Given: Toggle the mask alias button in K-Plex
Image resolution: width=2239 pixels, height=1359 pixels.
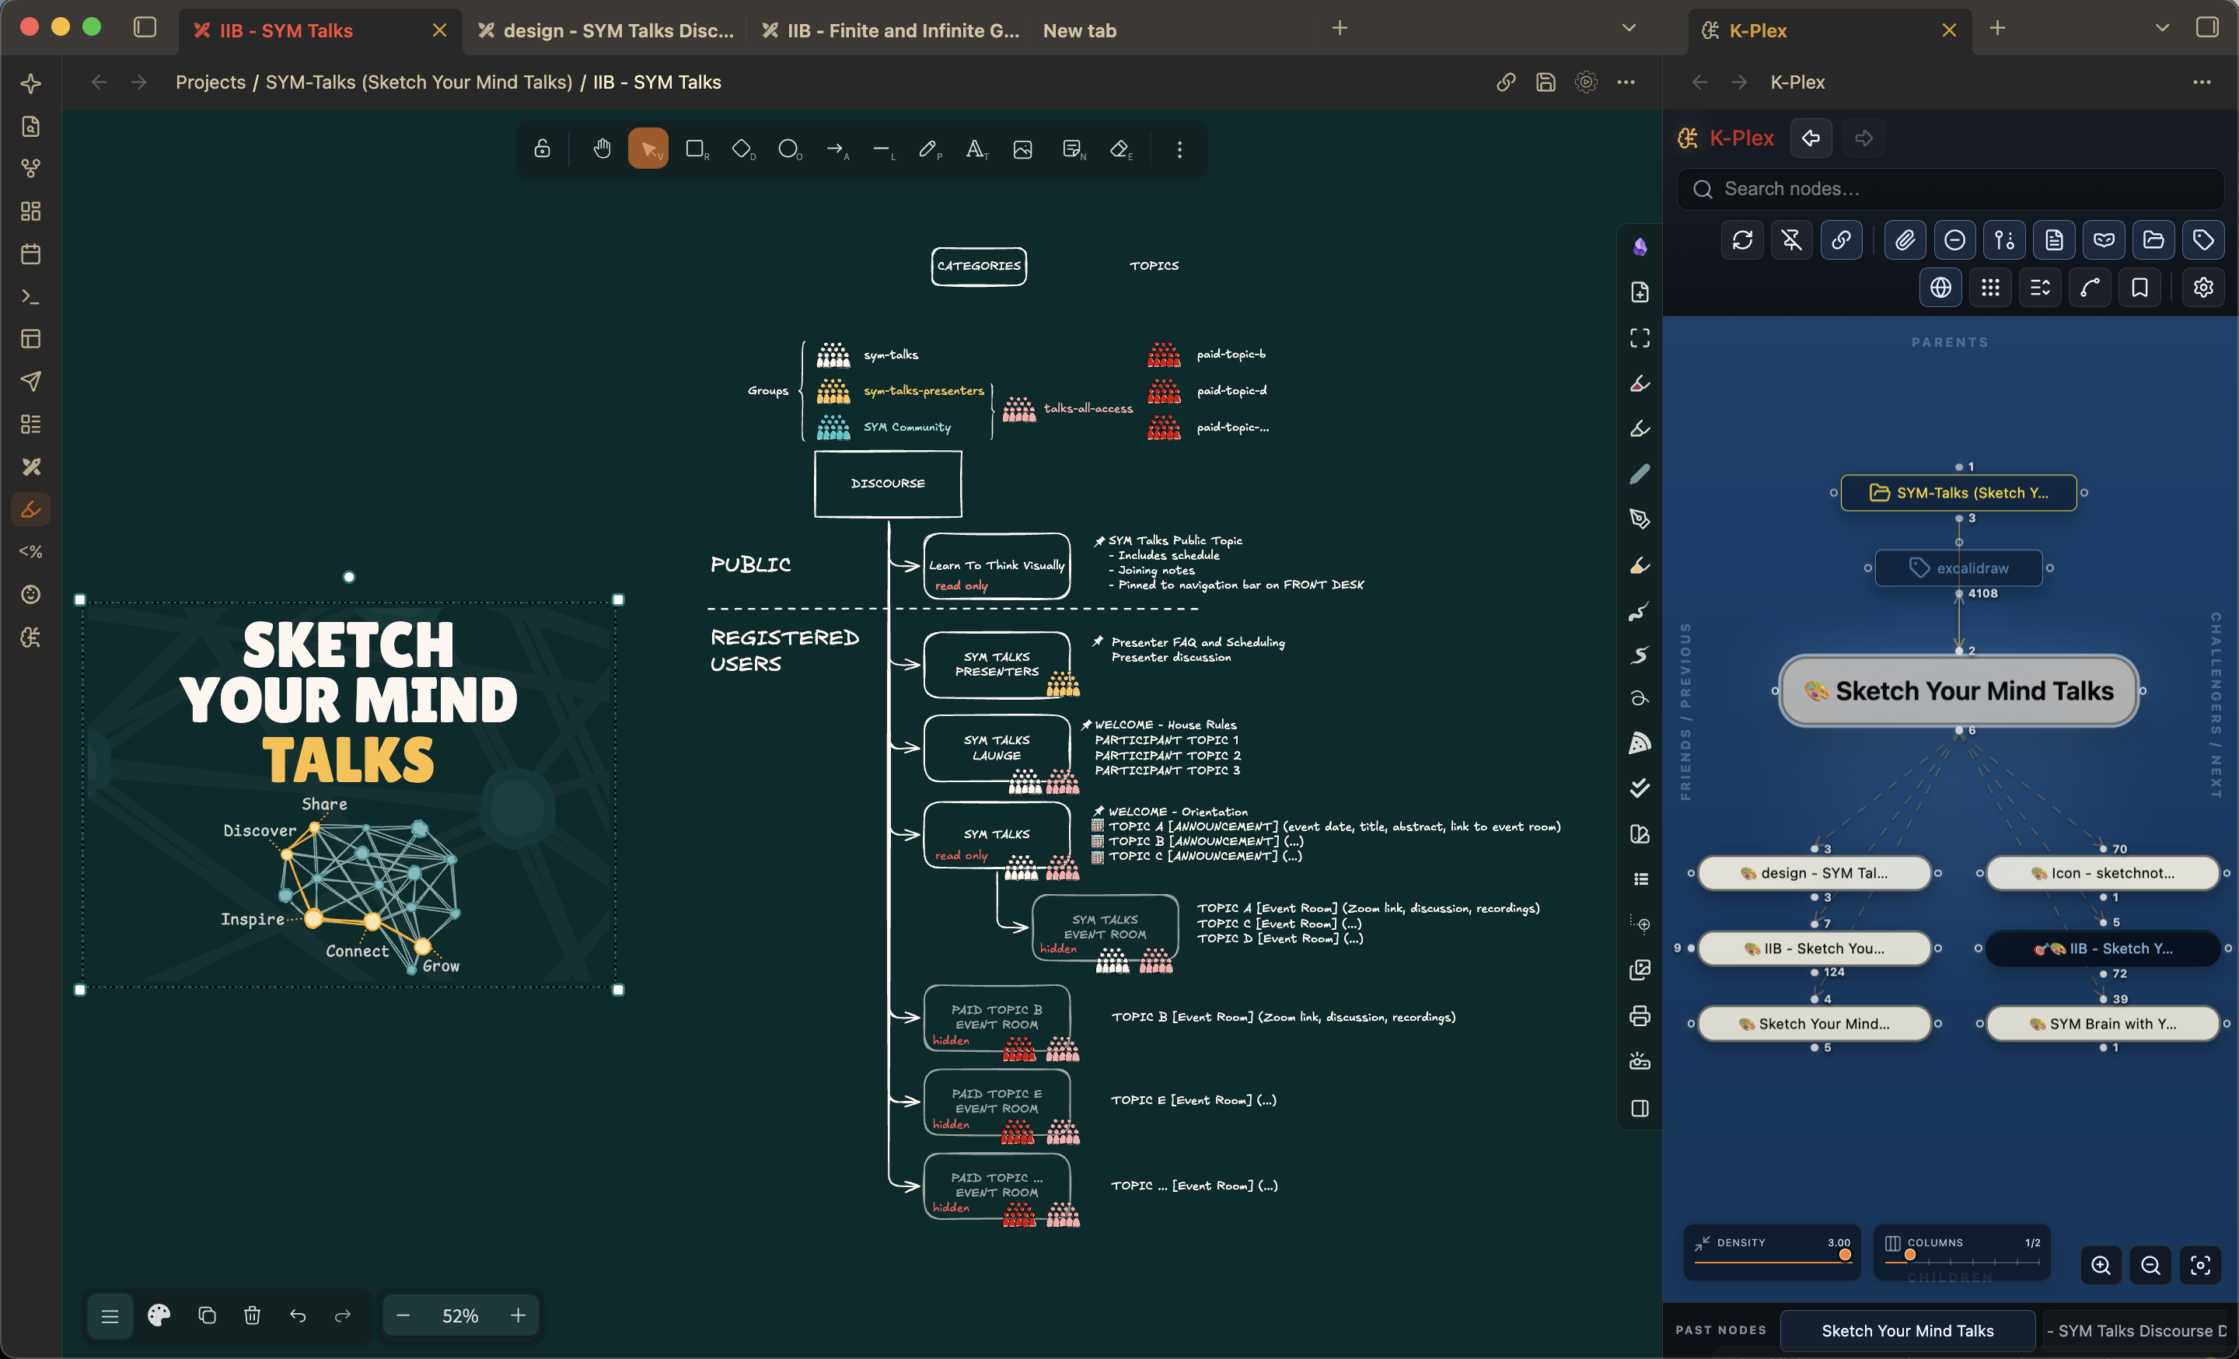Looking at the screenshot, I should [x=2104, y=239].
